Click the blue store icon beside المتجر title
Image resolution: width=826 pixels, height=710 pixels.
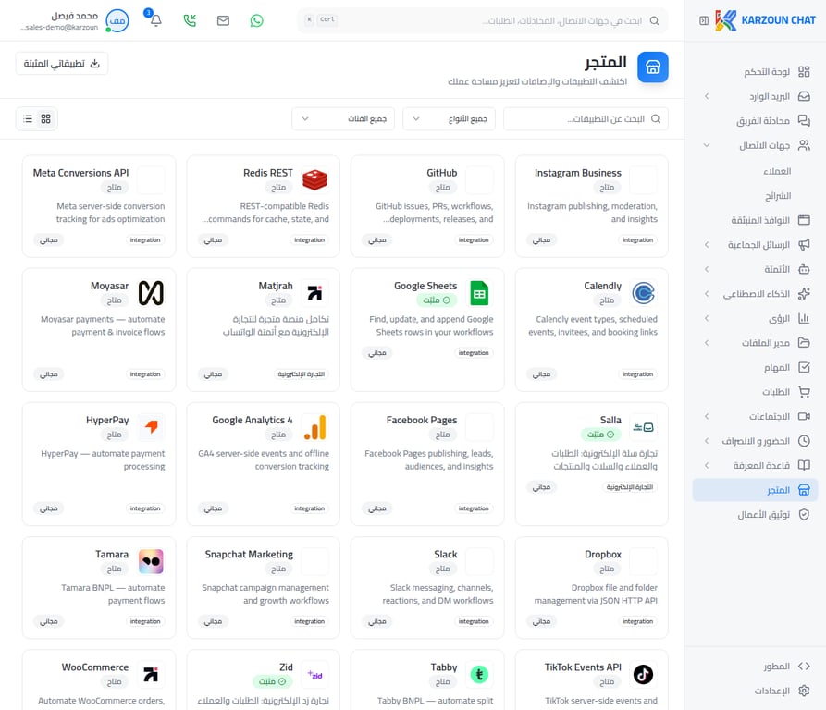click(653, 67)
